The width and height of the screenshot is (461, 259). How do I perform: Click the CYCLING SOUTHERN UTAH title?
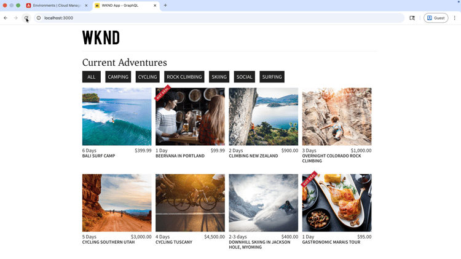[x=108, y=242]
